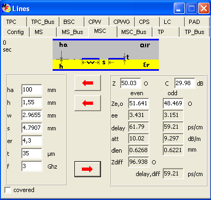Image resolution: width=211 pixels, height=200 pixels.
Task: Click the odd Zo value 48.469
Action: [x=173, y=103]
